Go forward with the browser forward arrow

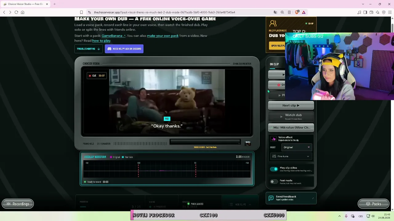pos(10,12)
